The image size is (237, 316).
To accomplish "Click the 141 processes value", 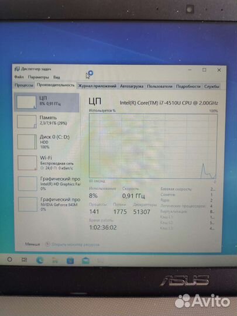I will (94, 212).
